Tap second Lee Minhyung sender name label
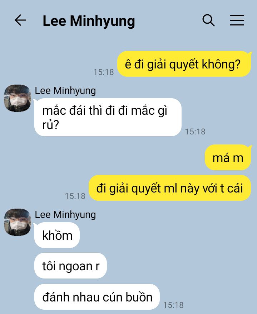 pyautogui.click(x=65, y=215)
